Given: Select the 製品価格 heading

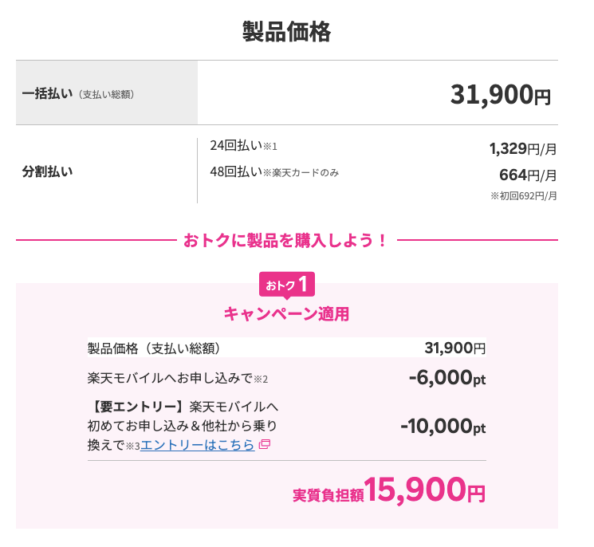Looking at the screenshot, I should (x=287, y=32).
